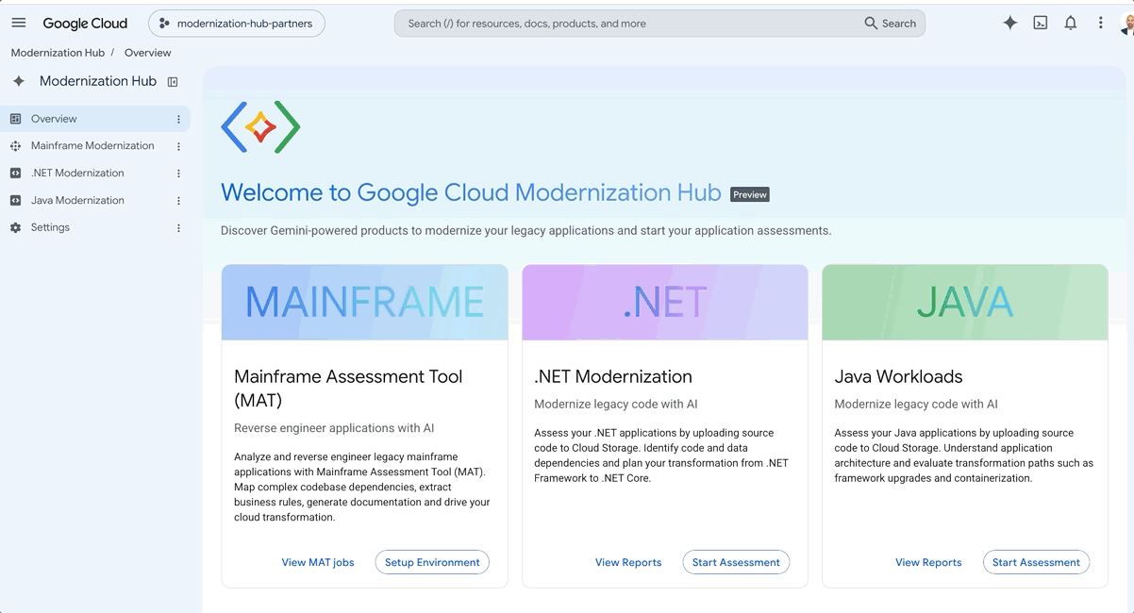Screen dimensions: 1134x613
Task: Click the Java Modernization code icon
Action: pos(15,201)
